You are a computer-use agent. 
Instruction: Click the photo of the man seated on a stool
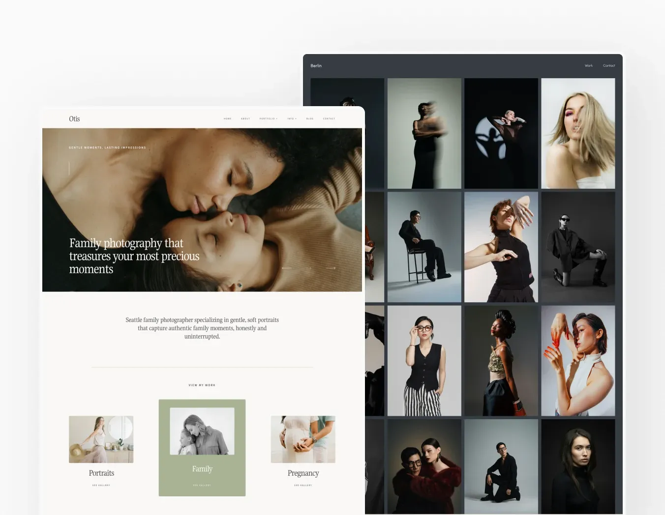point(424,247)
